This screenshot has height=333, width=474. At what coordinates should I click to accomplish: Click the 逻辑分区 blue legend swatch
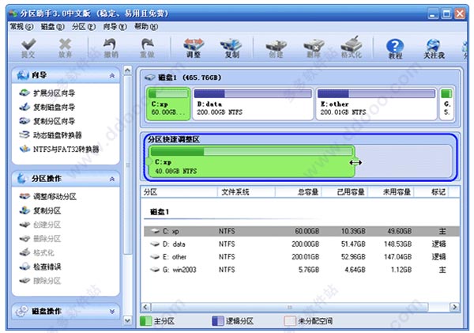218,321
